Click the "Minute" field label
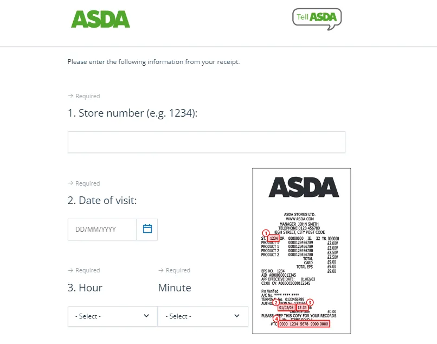The height and width of the screenshot is (344, 437). pyautogui.click(x=175, y=288)
